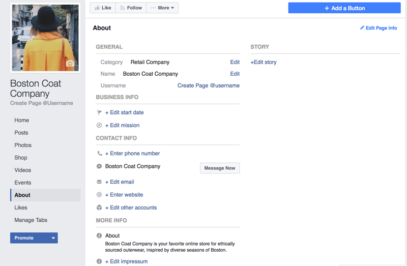Click the phone icon in Contact Info
The height and width of the screenshot is (266, 407).
point(99,154)
